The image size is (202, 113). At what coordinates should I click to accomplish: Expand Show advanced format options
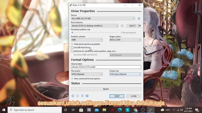(86, 79)
